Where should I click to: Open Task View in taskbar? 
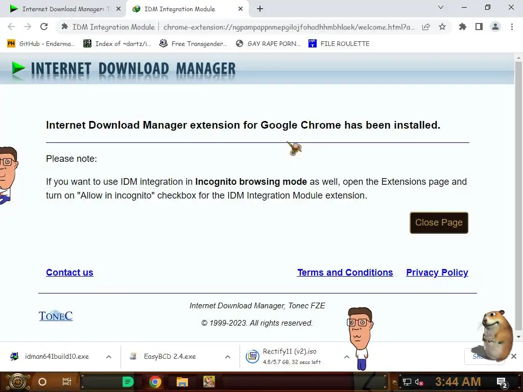point(67,382)
